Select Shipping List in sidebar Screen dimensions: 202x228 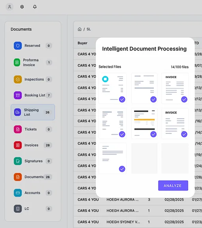tap(33, 112)
